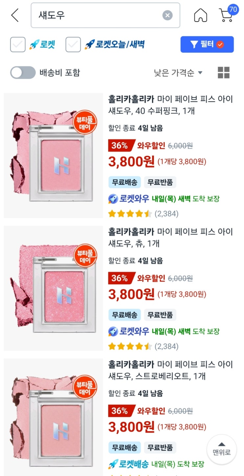The height and width of the screenshot is (476, 244).
Task: Tap the 맨위로 scroll-to-top button
Action: [x=222, y=450]
